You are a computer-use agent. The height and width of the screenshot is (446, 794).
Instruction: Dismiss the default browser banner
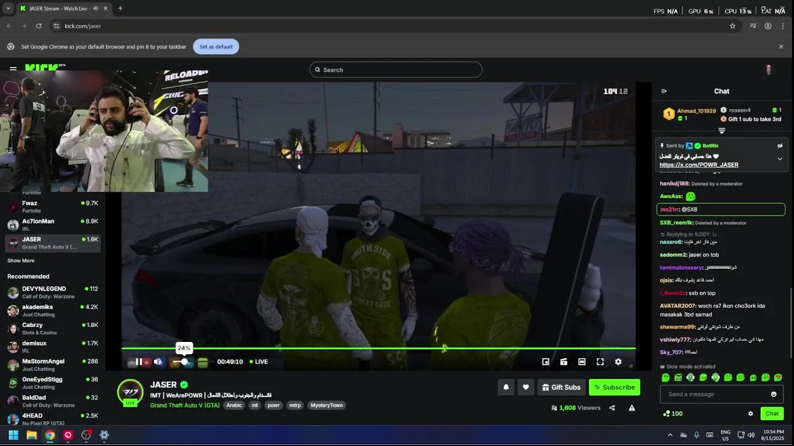tap(781, 46)
